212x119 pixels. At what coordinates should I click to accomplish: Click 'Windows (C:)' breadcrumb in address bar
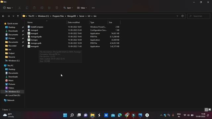coord(43,16)
